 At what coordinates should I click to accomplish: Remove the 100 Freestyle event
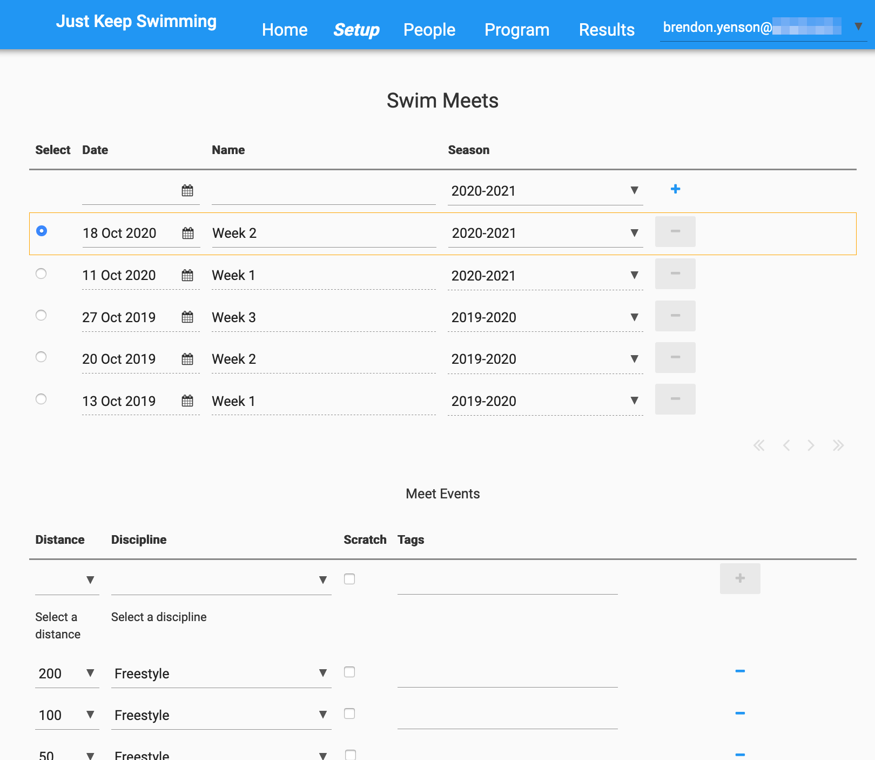740,714
